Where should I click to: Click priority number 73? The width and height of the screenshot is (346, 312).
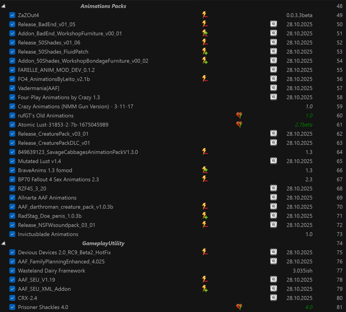click(x=340, y=234)
